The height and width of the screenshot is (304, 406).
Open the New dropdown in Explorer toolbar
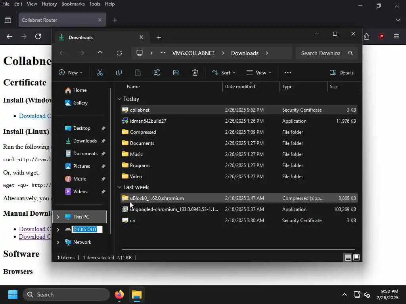[71, 73]
